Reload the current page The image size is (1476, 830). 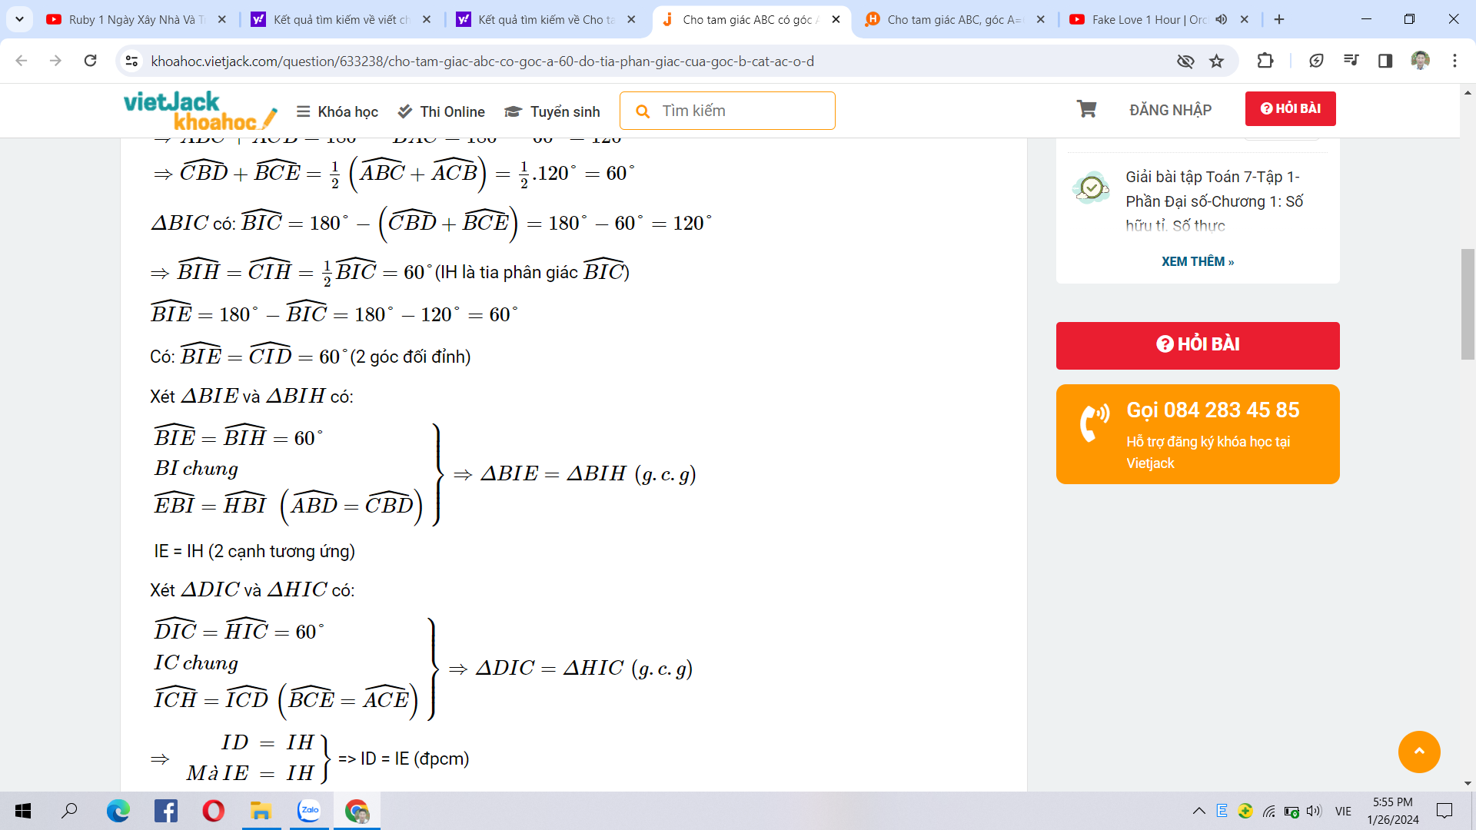[x=90, y=61]
